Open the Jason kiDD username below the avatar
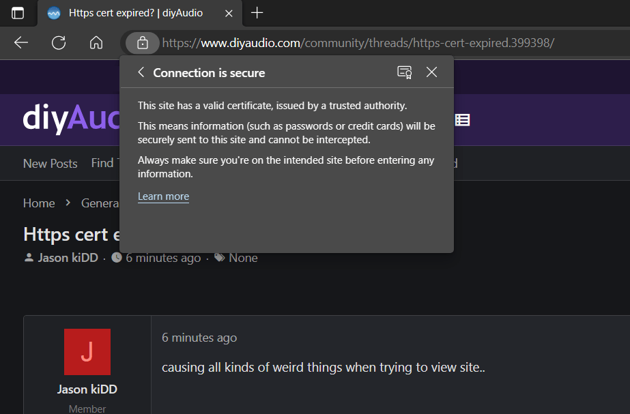The image size is (630, 414). coord(87,389)
